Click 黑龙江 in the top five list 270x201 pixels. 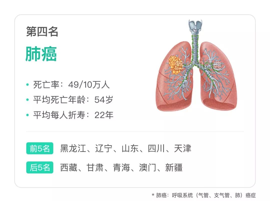pos(73,149)
